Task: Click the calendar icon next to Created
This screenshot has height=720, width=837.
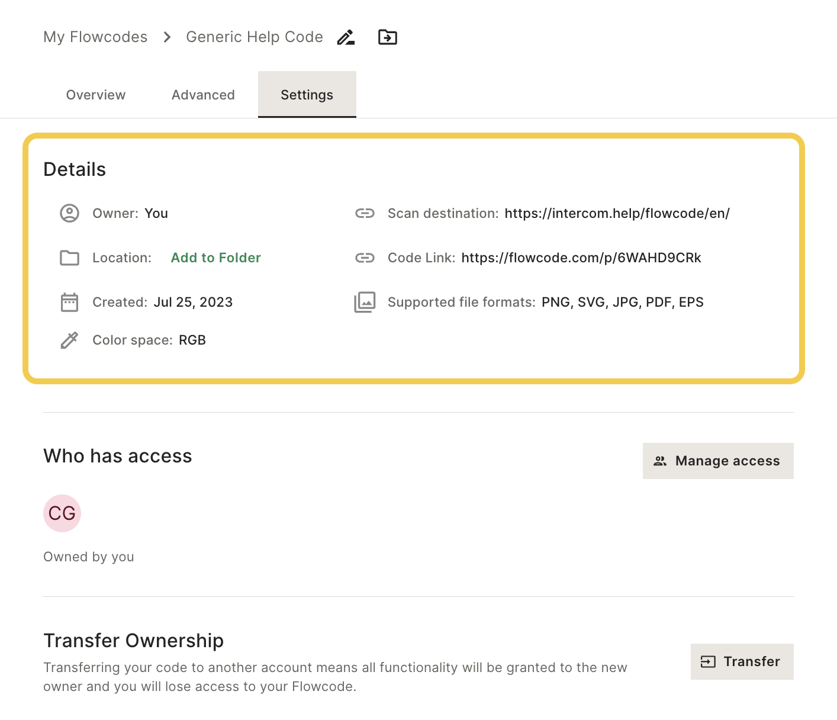Action: (x=70, y=302)
